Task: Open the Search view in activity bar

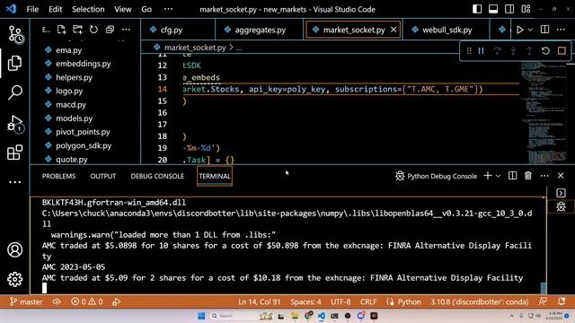Action: point(15,92)
